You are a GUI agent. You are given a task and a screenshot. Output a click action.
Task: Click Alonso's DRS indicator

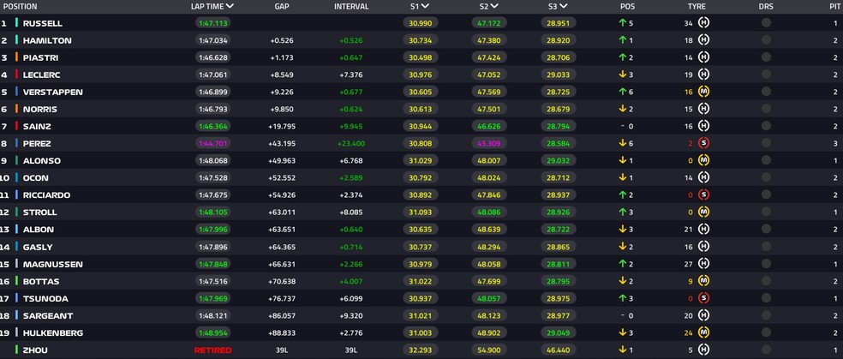pos(766,160)
